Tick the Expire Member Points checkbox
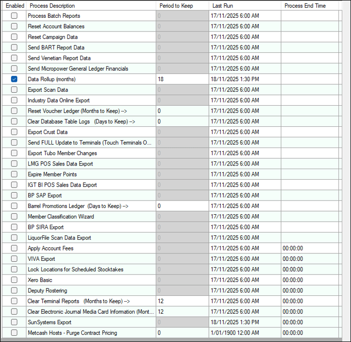 click(14, 174)
